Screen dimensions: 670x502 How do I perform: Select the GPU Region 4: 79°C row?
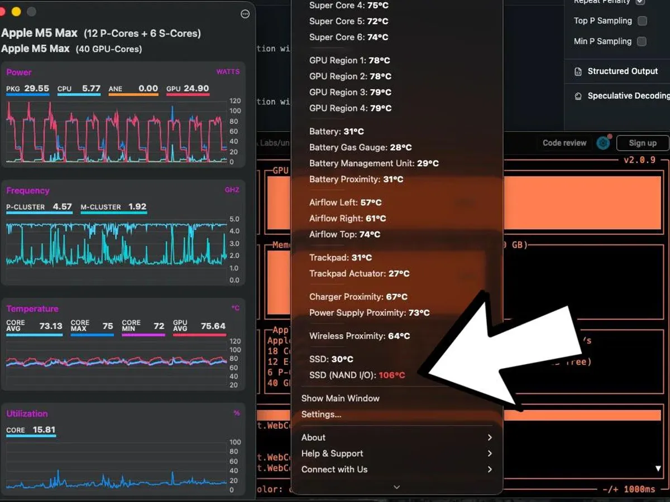351,108
